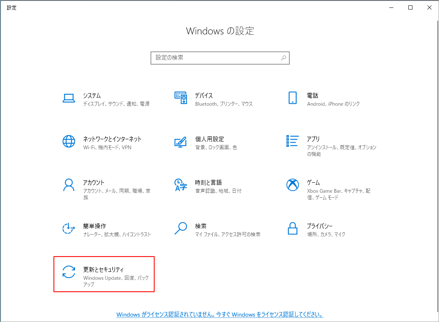Image resolution: width=439 pixels, height=322 pixels.
Task: Maximize the 設定 window
Action: coord(410,7)
